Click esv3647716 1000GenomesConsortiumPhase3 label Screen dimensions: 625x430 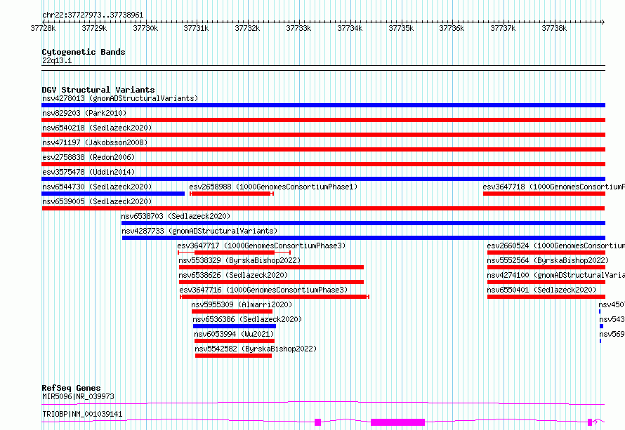[263, 290]
